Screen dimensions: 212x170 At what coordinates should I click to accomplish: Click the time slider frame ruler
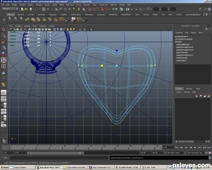pyautogui.click(x=82, y=147)
